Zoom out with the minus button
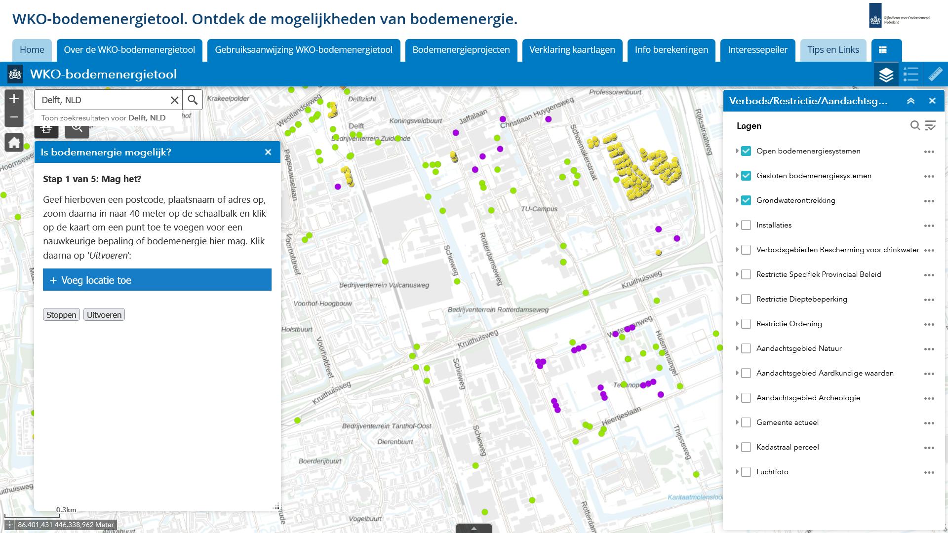This screenshot has width=948, height=533. point(14,117)
